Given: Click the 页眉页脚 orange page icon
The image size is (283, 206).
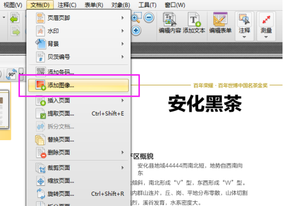Looking at the screenshot, I should (x=40, y=18).
